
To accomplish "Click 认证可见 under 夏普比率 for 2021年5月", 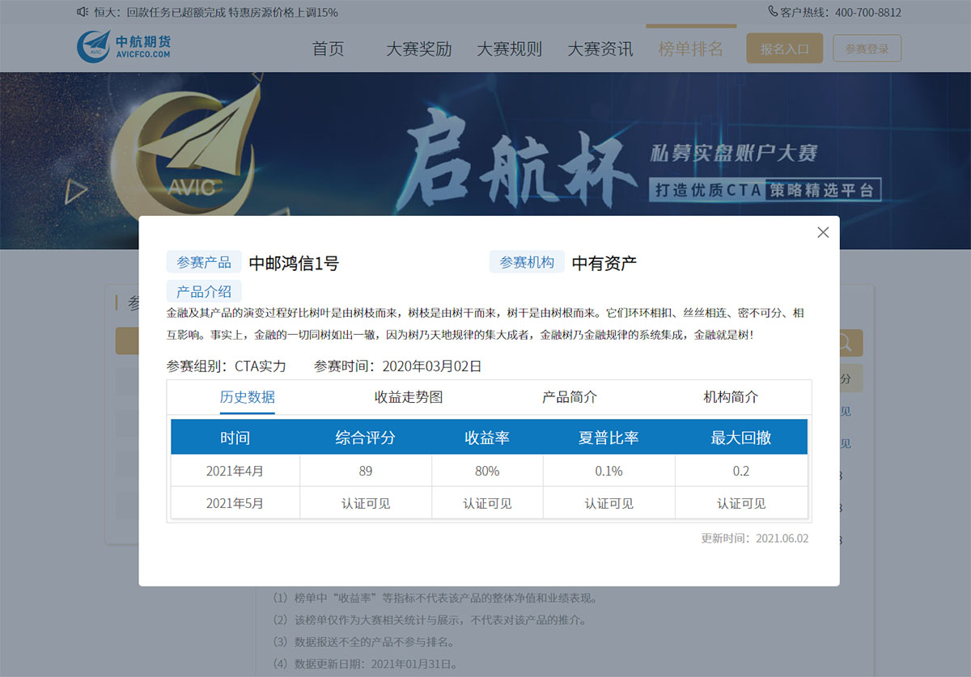I will 608,503.
